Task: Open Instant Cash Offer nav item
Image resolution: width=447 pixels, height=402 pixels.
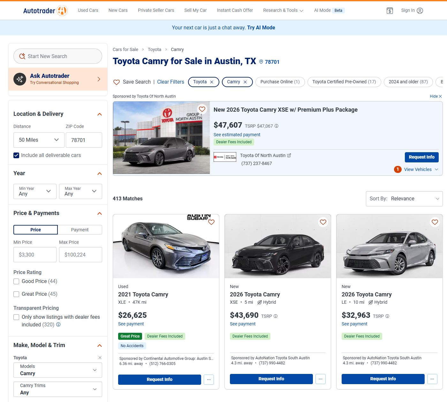Action: point(235,10)
